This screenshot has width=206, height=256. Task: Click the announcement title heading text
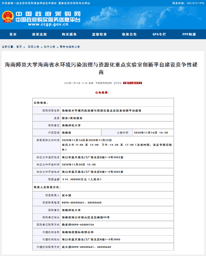pos(101,68)
